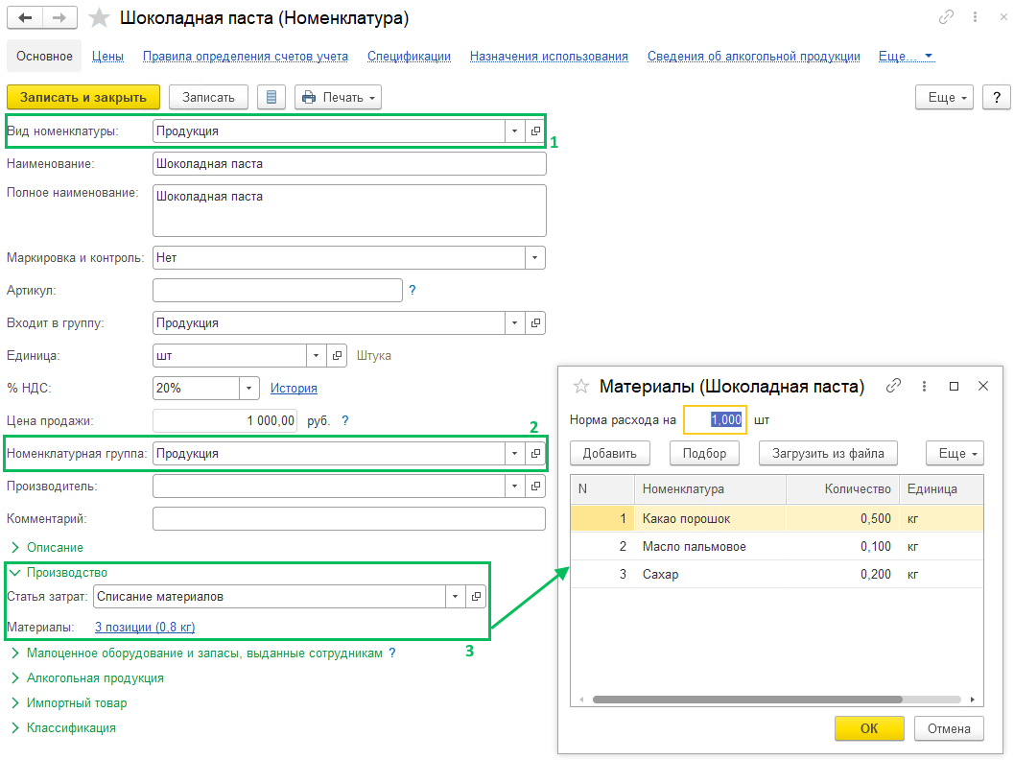Open Правила определения счетов учета tab
Screen dimensions: 1014x760
point(245,57)
